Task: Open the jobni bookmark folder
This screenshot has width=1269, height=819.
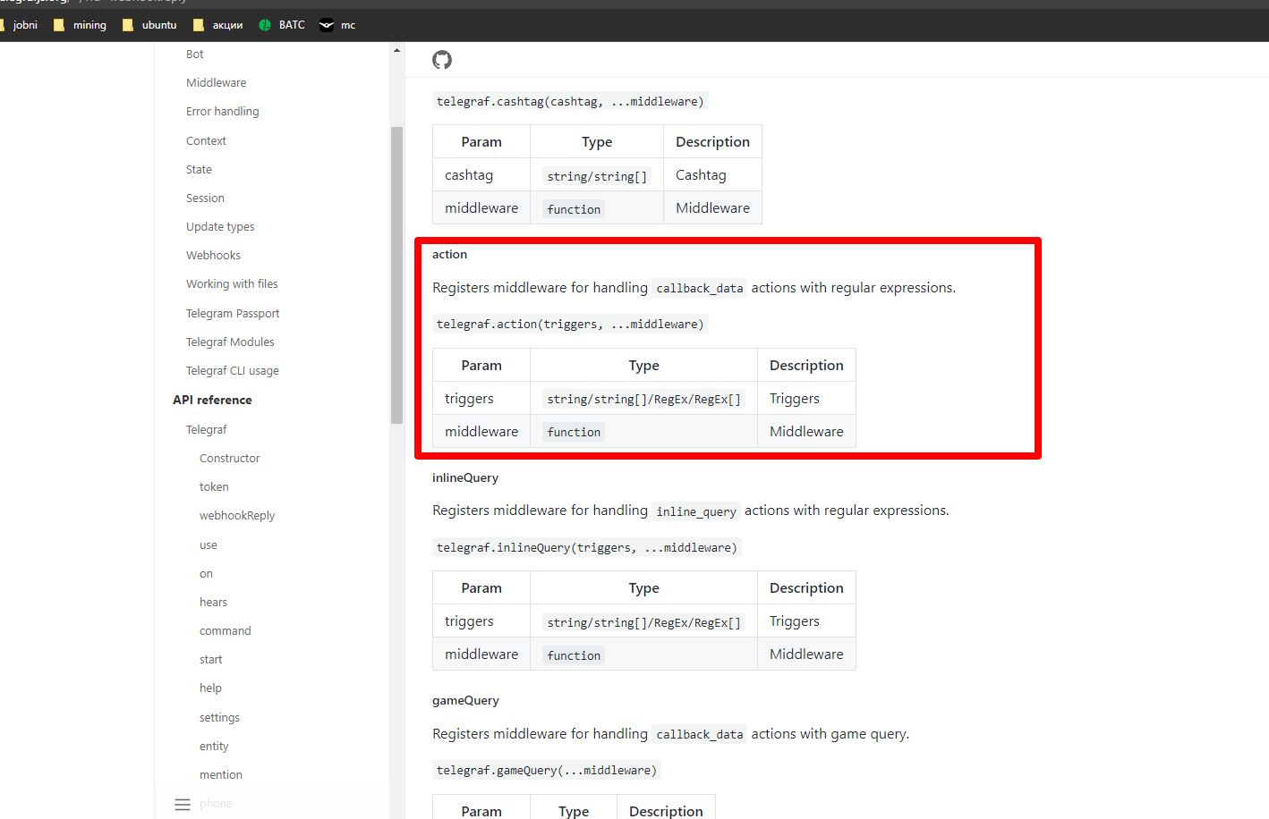Action: click(18, 25)
